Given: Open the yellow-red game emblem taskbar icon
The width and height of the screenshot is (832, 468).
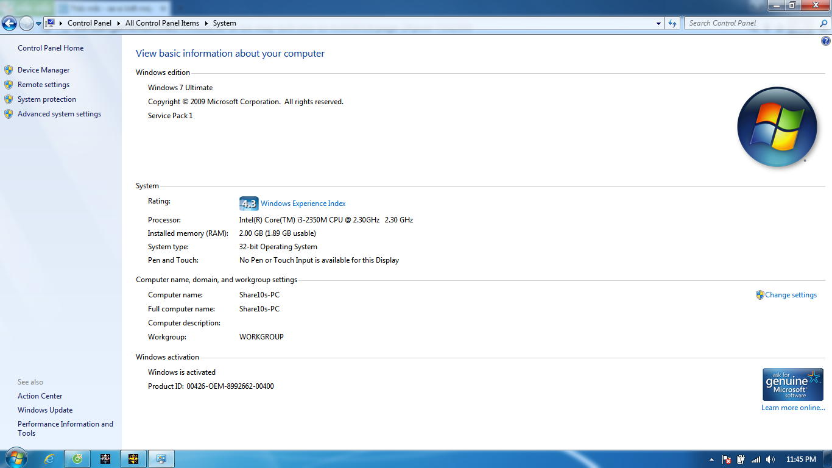Looking at the screenshot, I should click(x=133, y=459).
